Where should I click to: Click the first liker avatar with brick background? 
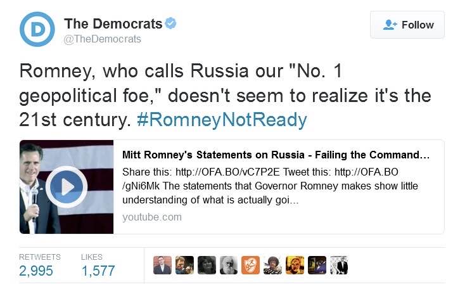click(x=162, y=265)
